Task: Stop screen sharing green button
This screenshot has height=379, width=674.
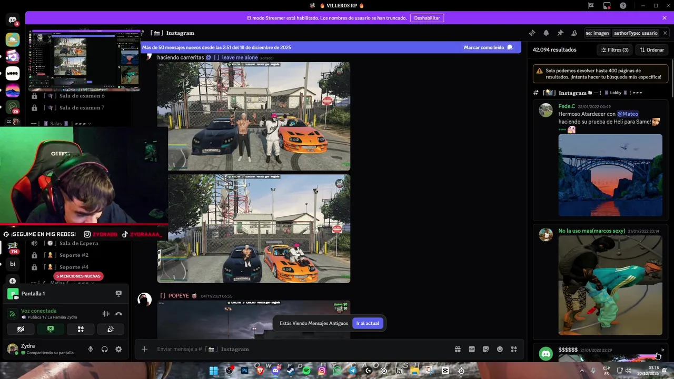Action: pos(51,329)
